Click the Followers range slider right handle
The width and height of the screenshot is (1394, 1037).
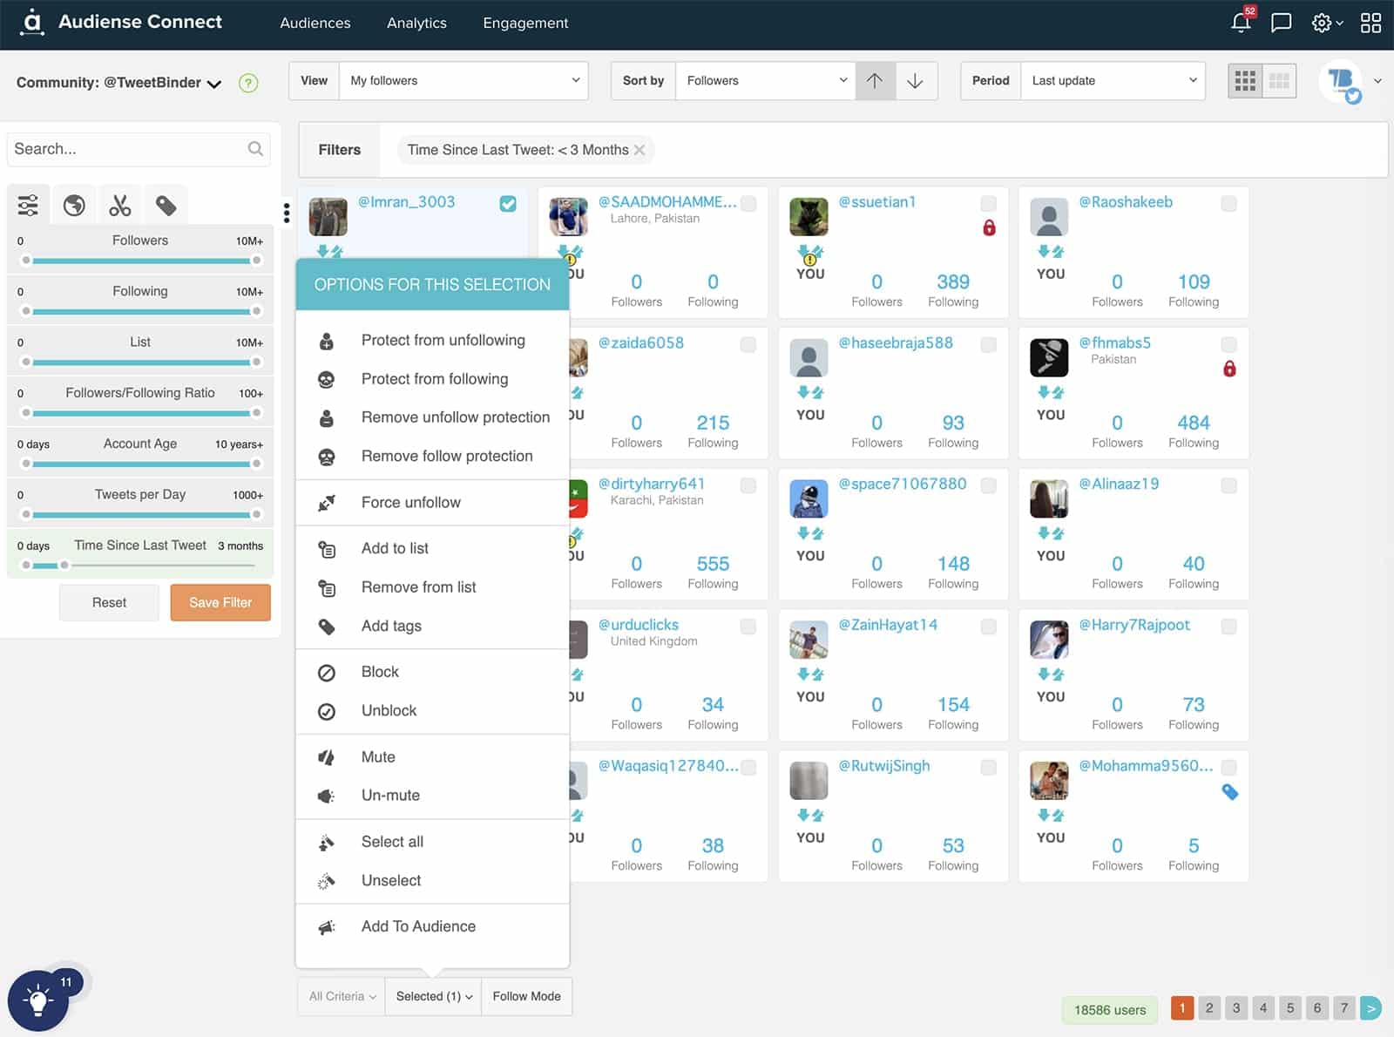(x=257, y=260)
